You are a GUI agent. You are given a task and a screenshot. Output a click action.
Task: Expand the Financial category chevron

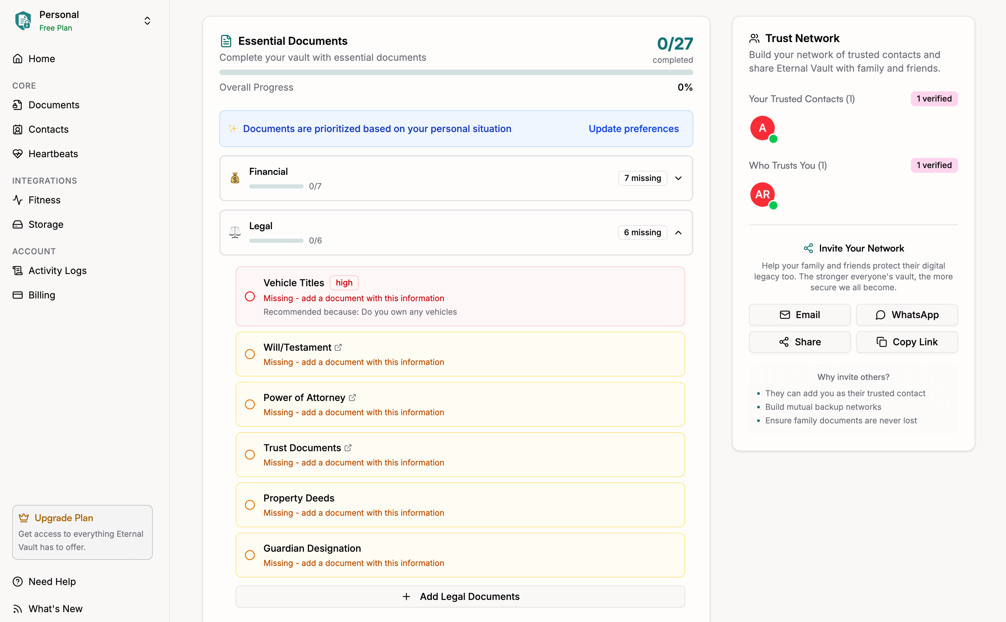[678, 178]
